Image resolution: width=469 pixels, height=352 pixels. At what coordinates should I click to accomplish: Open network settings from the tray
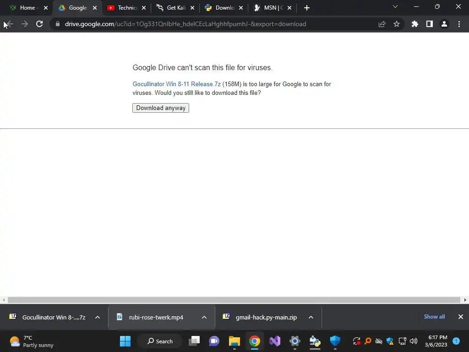point(402,341)
